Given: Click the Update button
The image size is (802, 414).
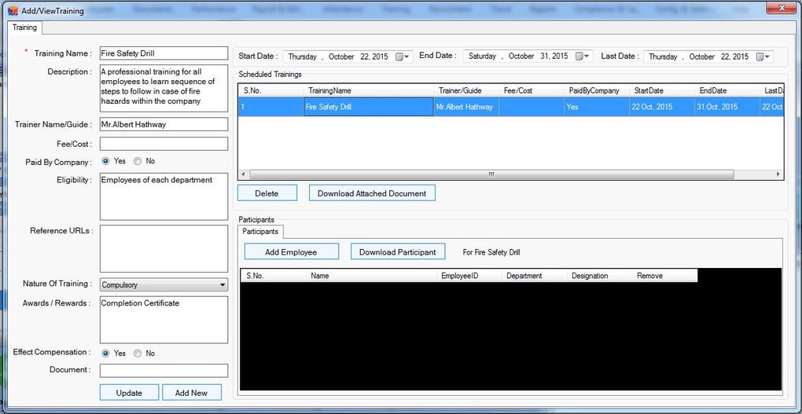Looking at the screenshot, I should coord(129,393).
